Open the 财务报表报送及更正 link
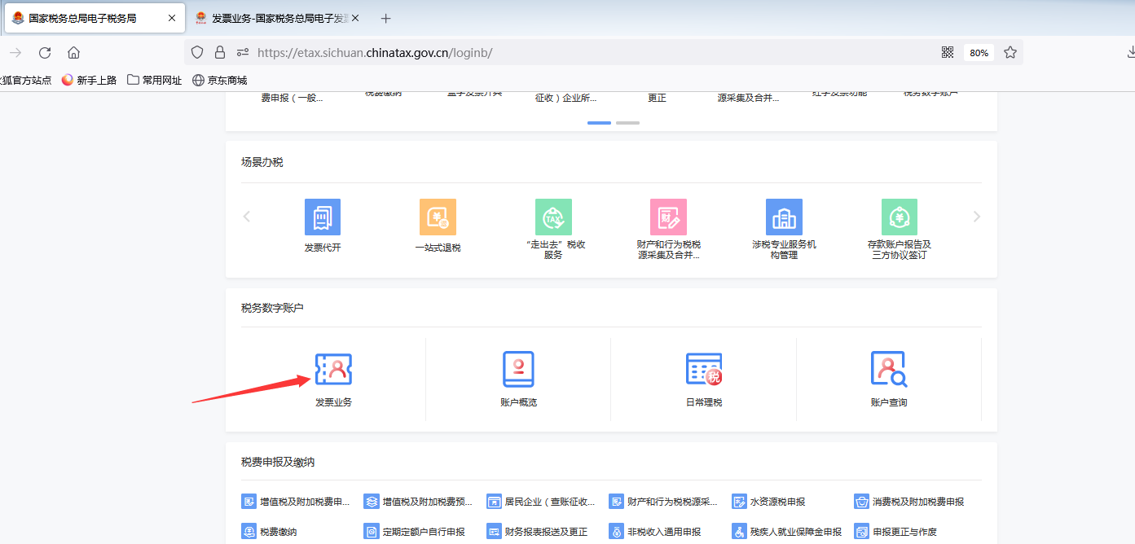 [x=545, y=532]
